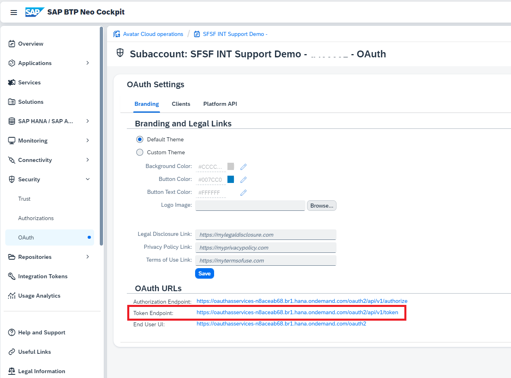
Task: Click the Overview sidebar icon
Action: coord(12,44)
